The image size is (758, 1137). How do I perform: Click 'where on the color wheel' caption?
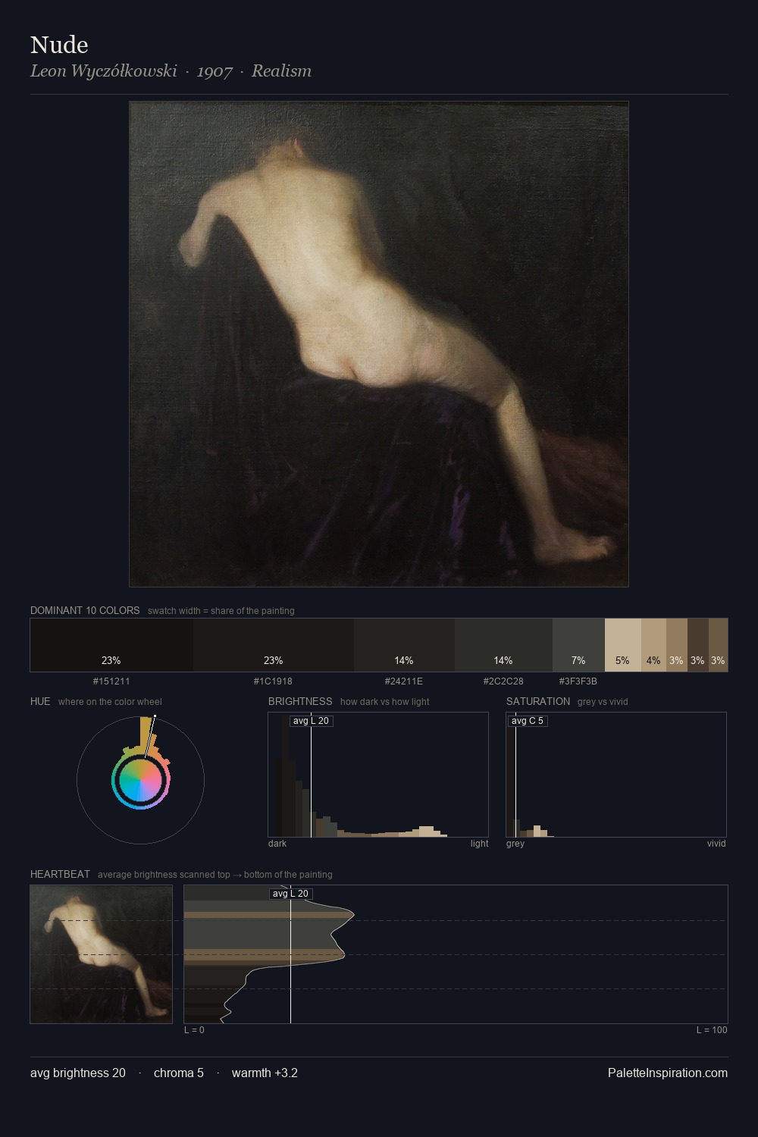tap(110, 702)
